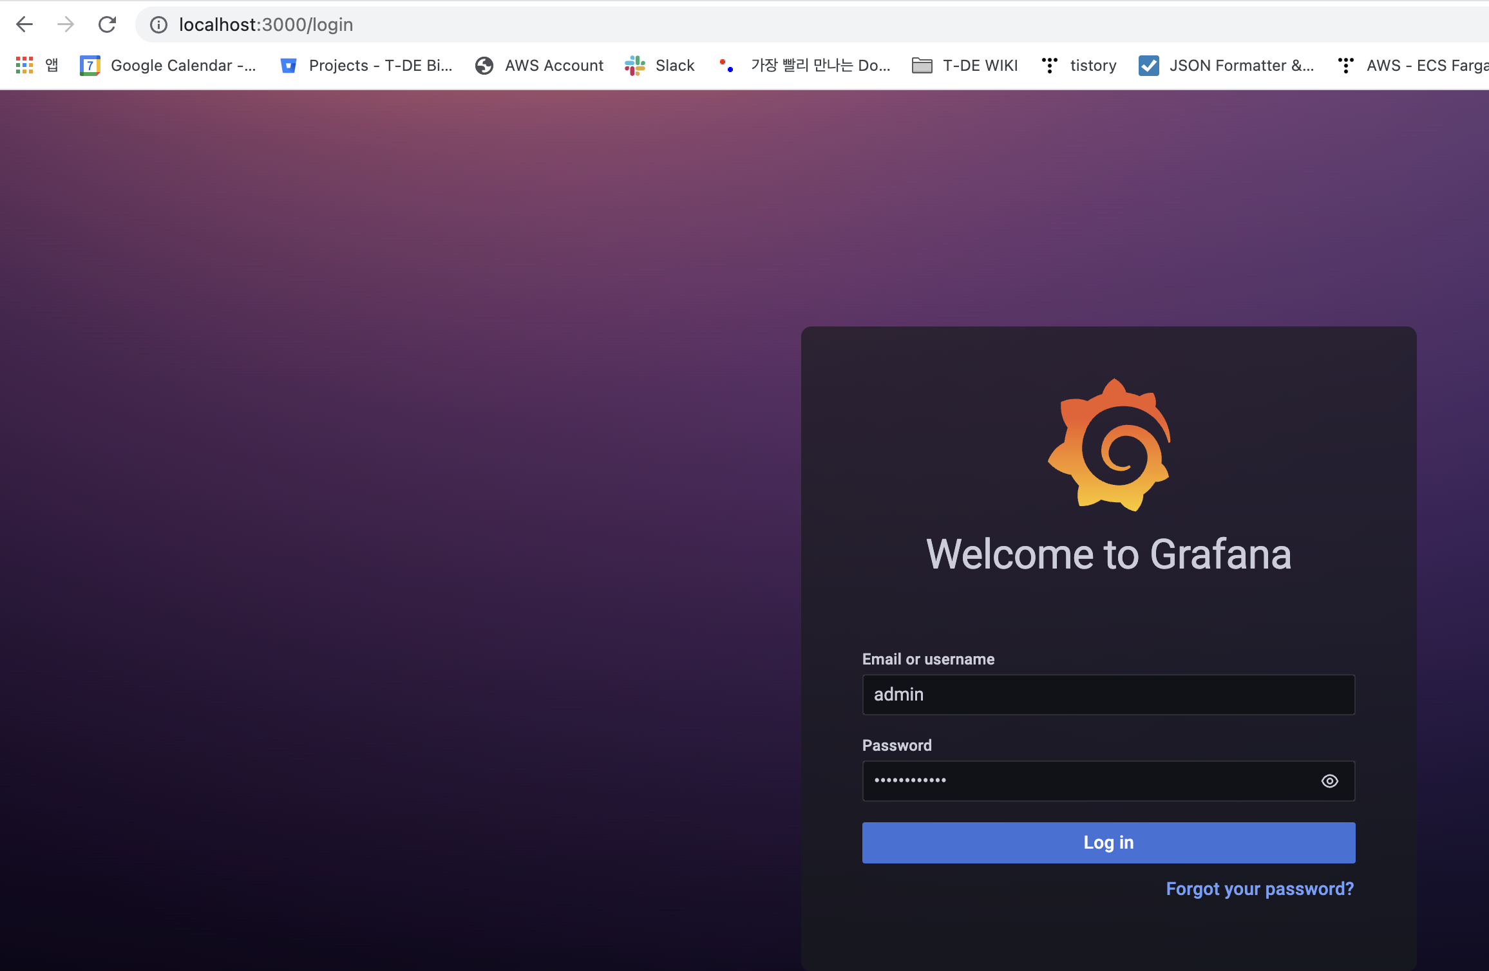Screen dimensions: 1489x971
Task: Open the Projects - T-DE Bitbucket bookmark
Action: [x=367, y=65]
